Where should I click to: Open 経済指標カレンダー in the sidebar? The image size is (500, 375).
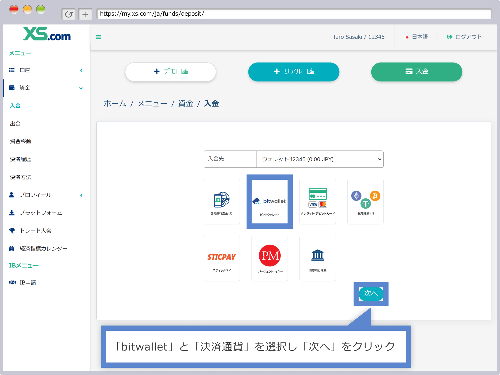(43, 249)
